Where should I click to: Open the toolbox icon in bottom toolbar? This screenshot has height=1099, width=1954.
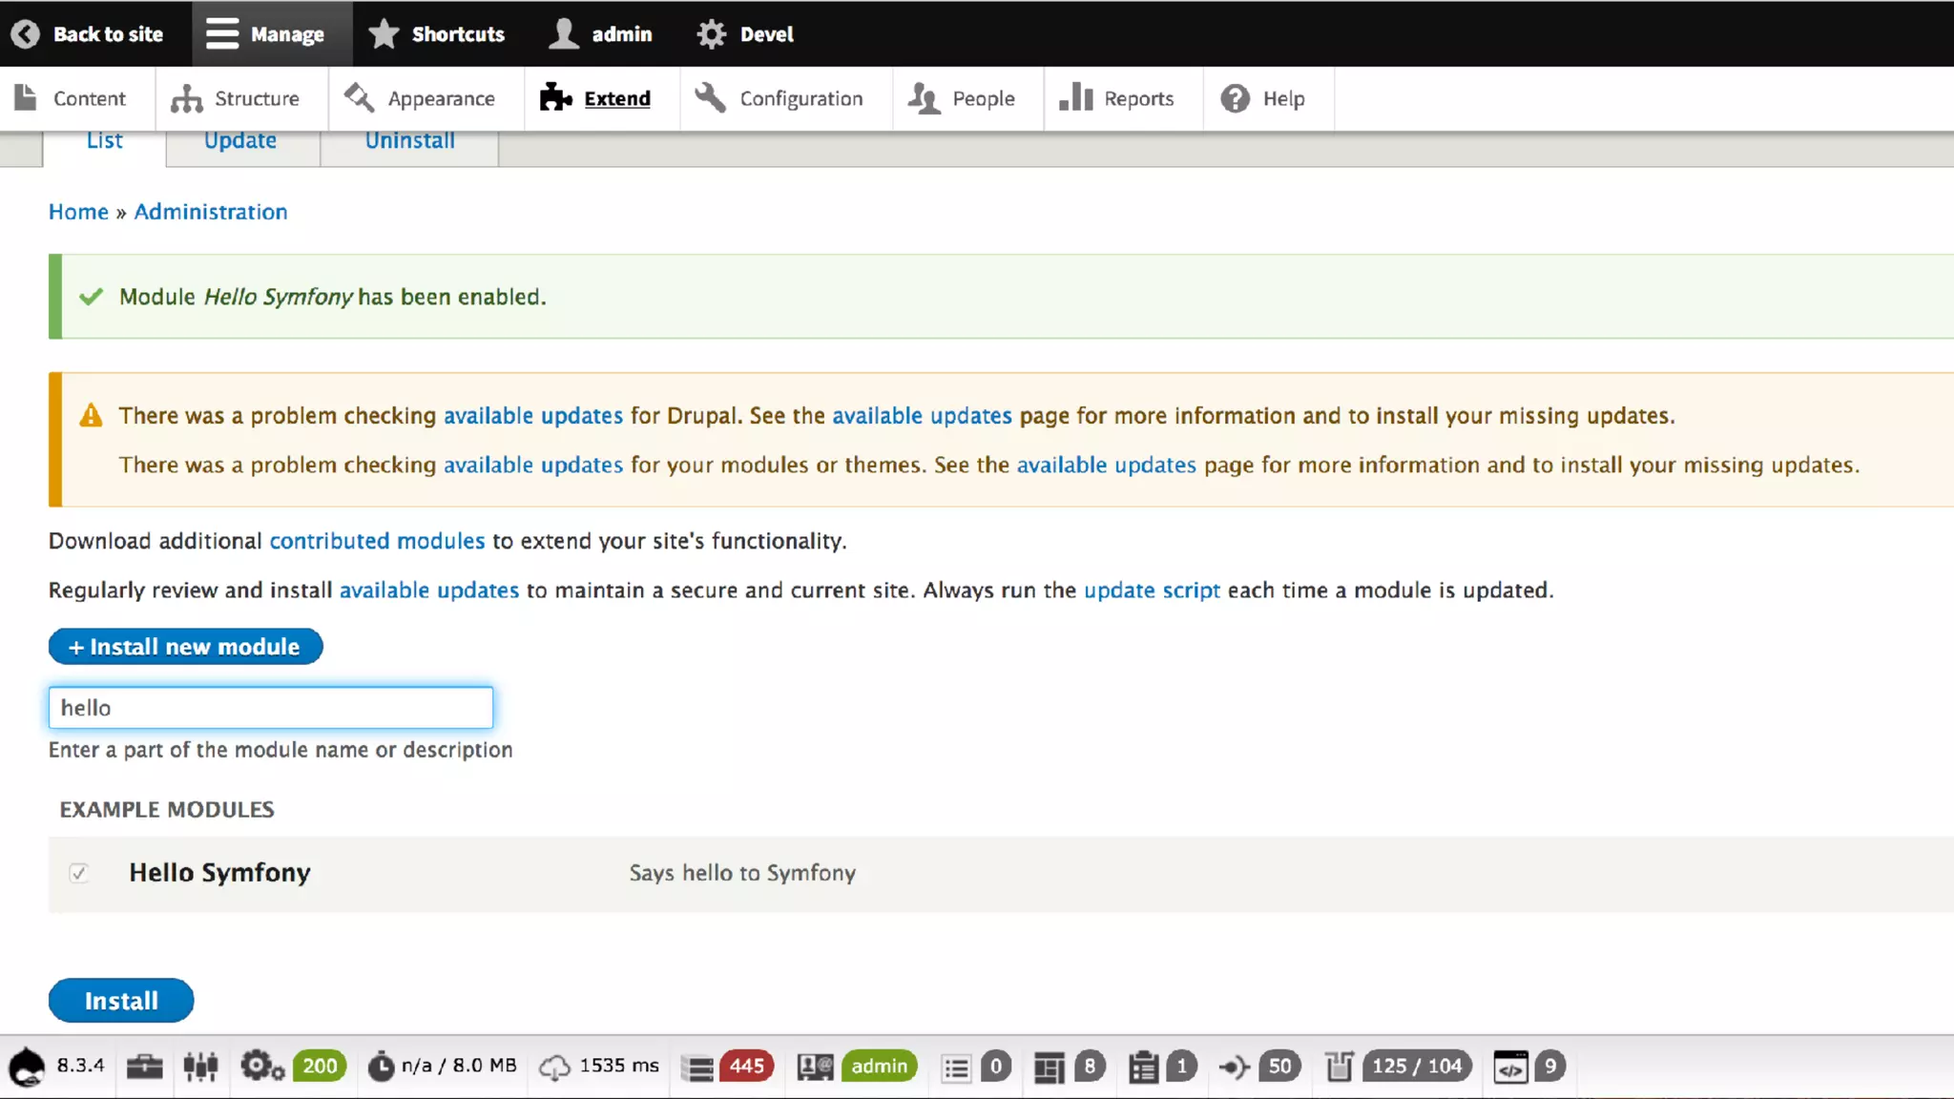144,1067
